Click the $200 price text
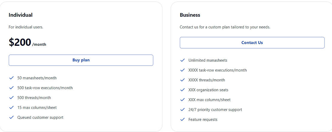The image size is (332, 132). click(x=20, y=43)
